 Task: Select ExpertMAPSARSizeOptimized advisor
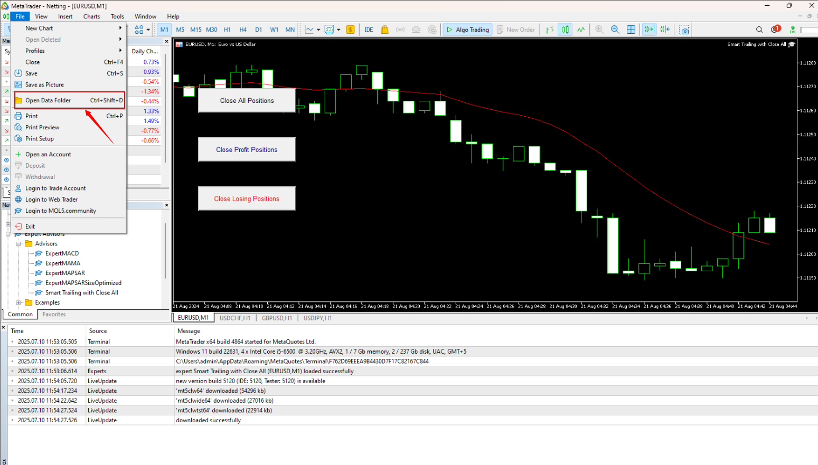(83, 283)
